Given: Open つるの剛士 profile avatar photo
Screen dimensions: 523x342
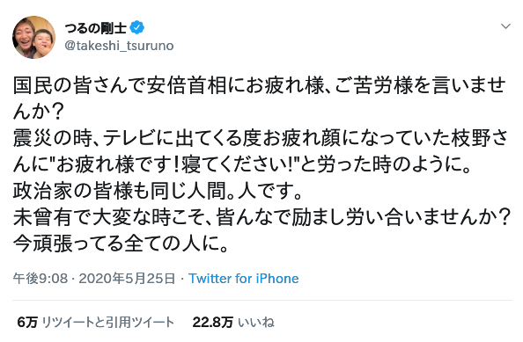Looking at the screenshot, I should [x=34, y=37].
